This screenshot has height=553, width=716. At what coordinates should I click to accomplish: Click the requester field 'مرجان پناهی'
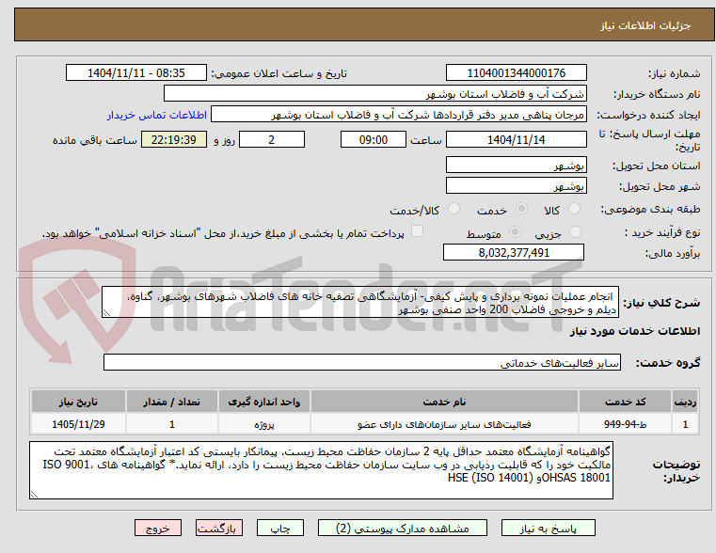coord(398,115)
